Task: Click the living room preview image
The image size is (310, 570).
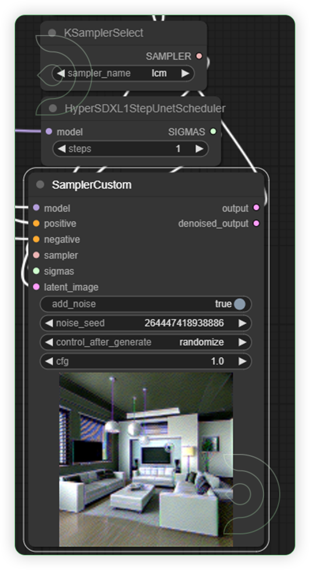Action: (146, 459)
